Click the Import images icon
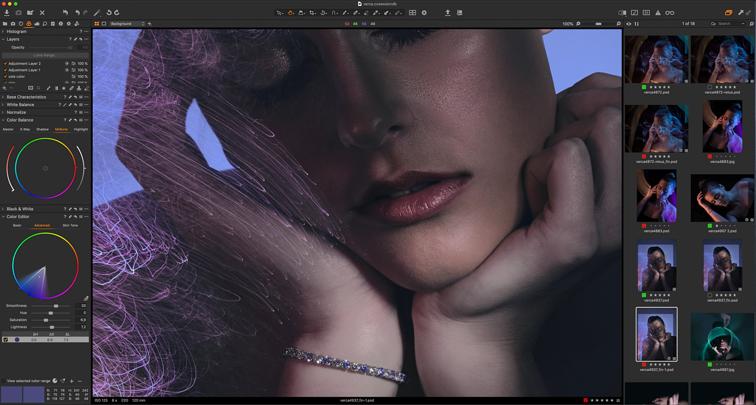Screen dimensions: 756x405 tap(6, 12)
